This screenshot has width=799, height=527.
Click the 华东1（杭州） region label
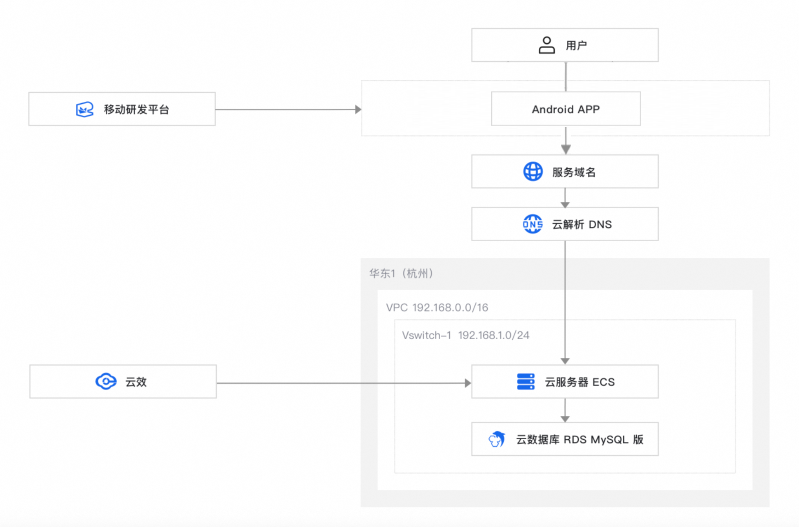[x=402, y=273]
